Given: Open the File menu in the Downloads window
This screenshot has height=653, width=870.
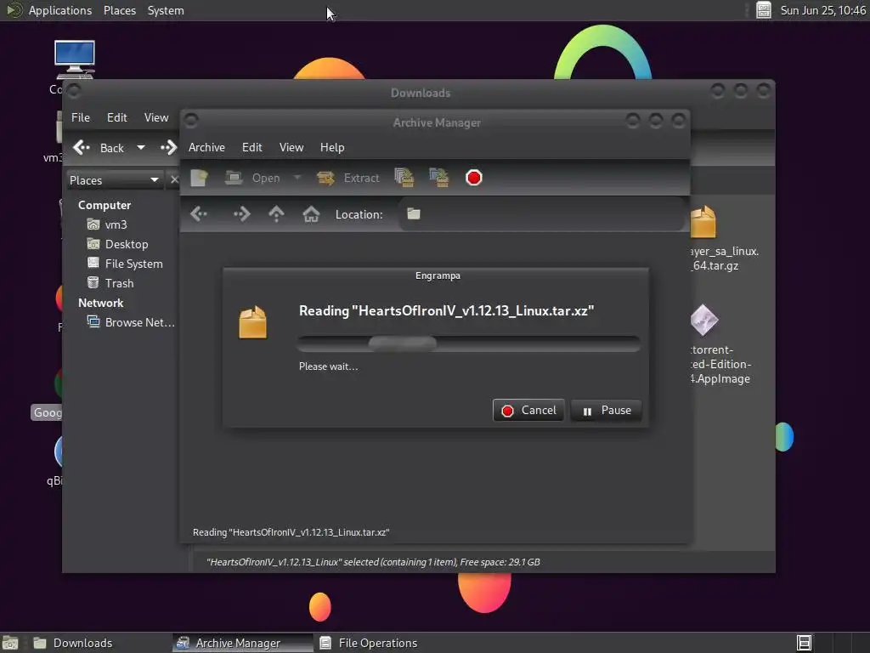Looking at the screenshot, I should pos(81,117).
